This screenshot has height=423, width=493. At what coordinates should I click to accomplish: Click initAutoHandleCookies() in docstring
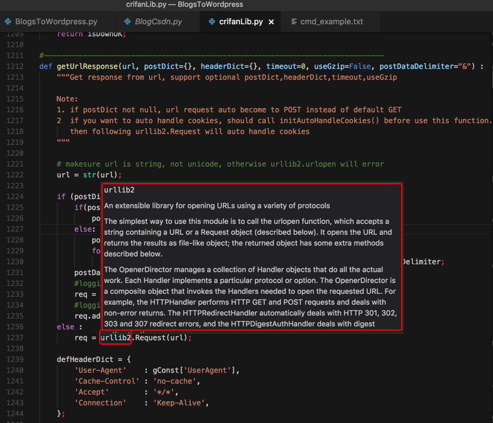329,121
